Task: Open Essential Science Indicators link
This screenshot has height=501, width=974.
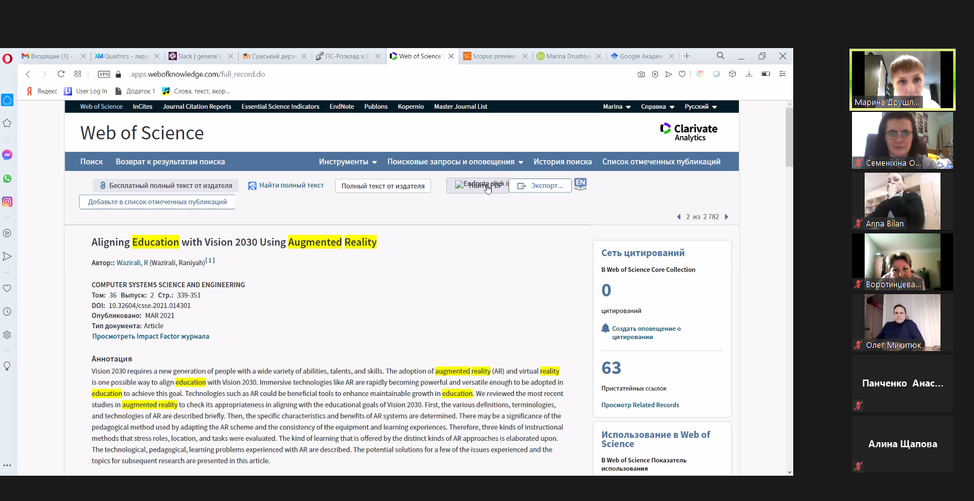Action: 281,106
